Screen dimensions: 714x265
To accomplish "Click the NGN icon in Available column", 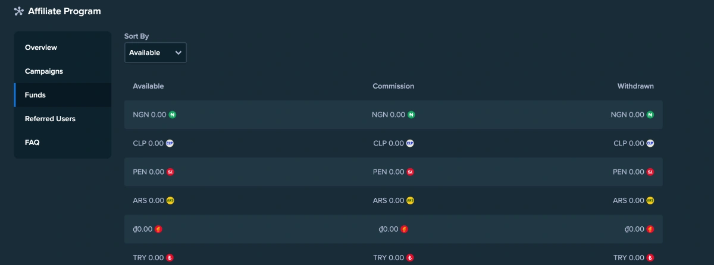I will point(173,115).
